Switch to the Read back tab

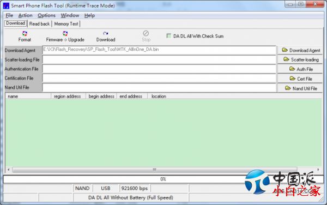pos(39,24)
